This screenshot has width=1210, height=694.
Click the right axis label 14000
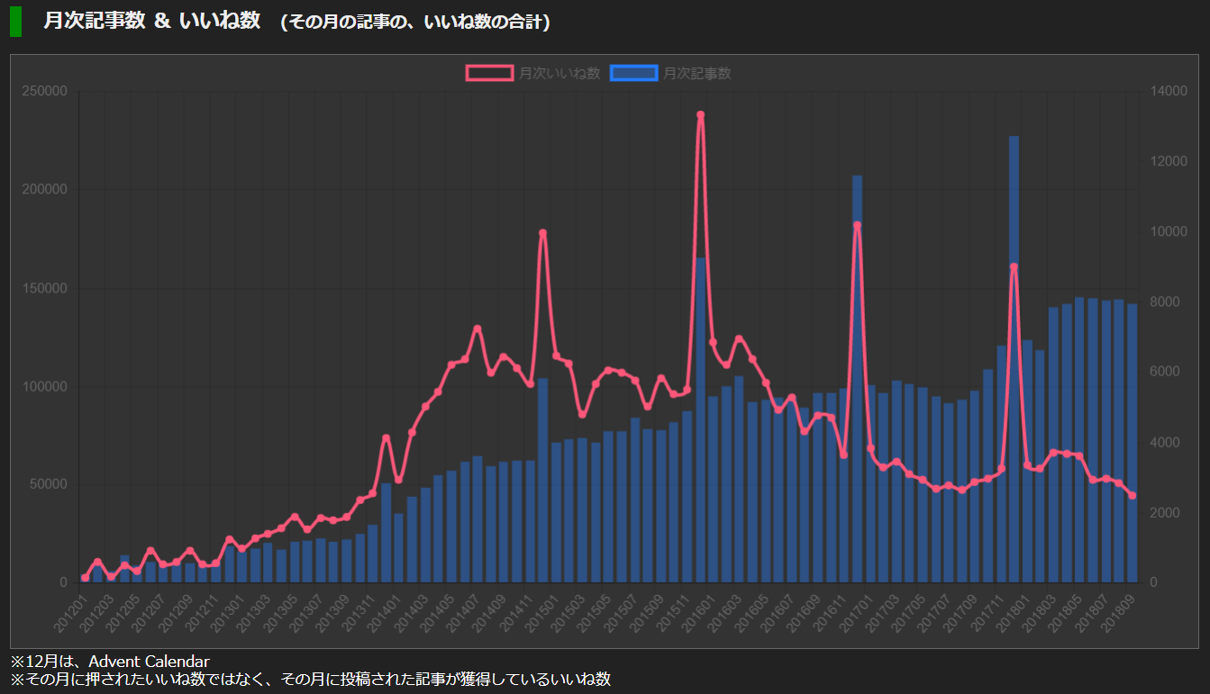click(x=1169, y=91)
